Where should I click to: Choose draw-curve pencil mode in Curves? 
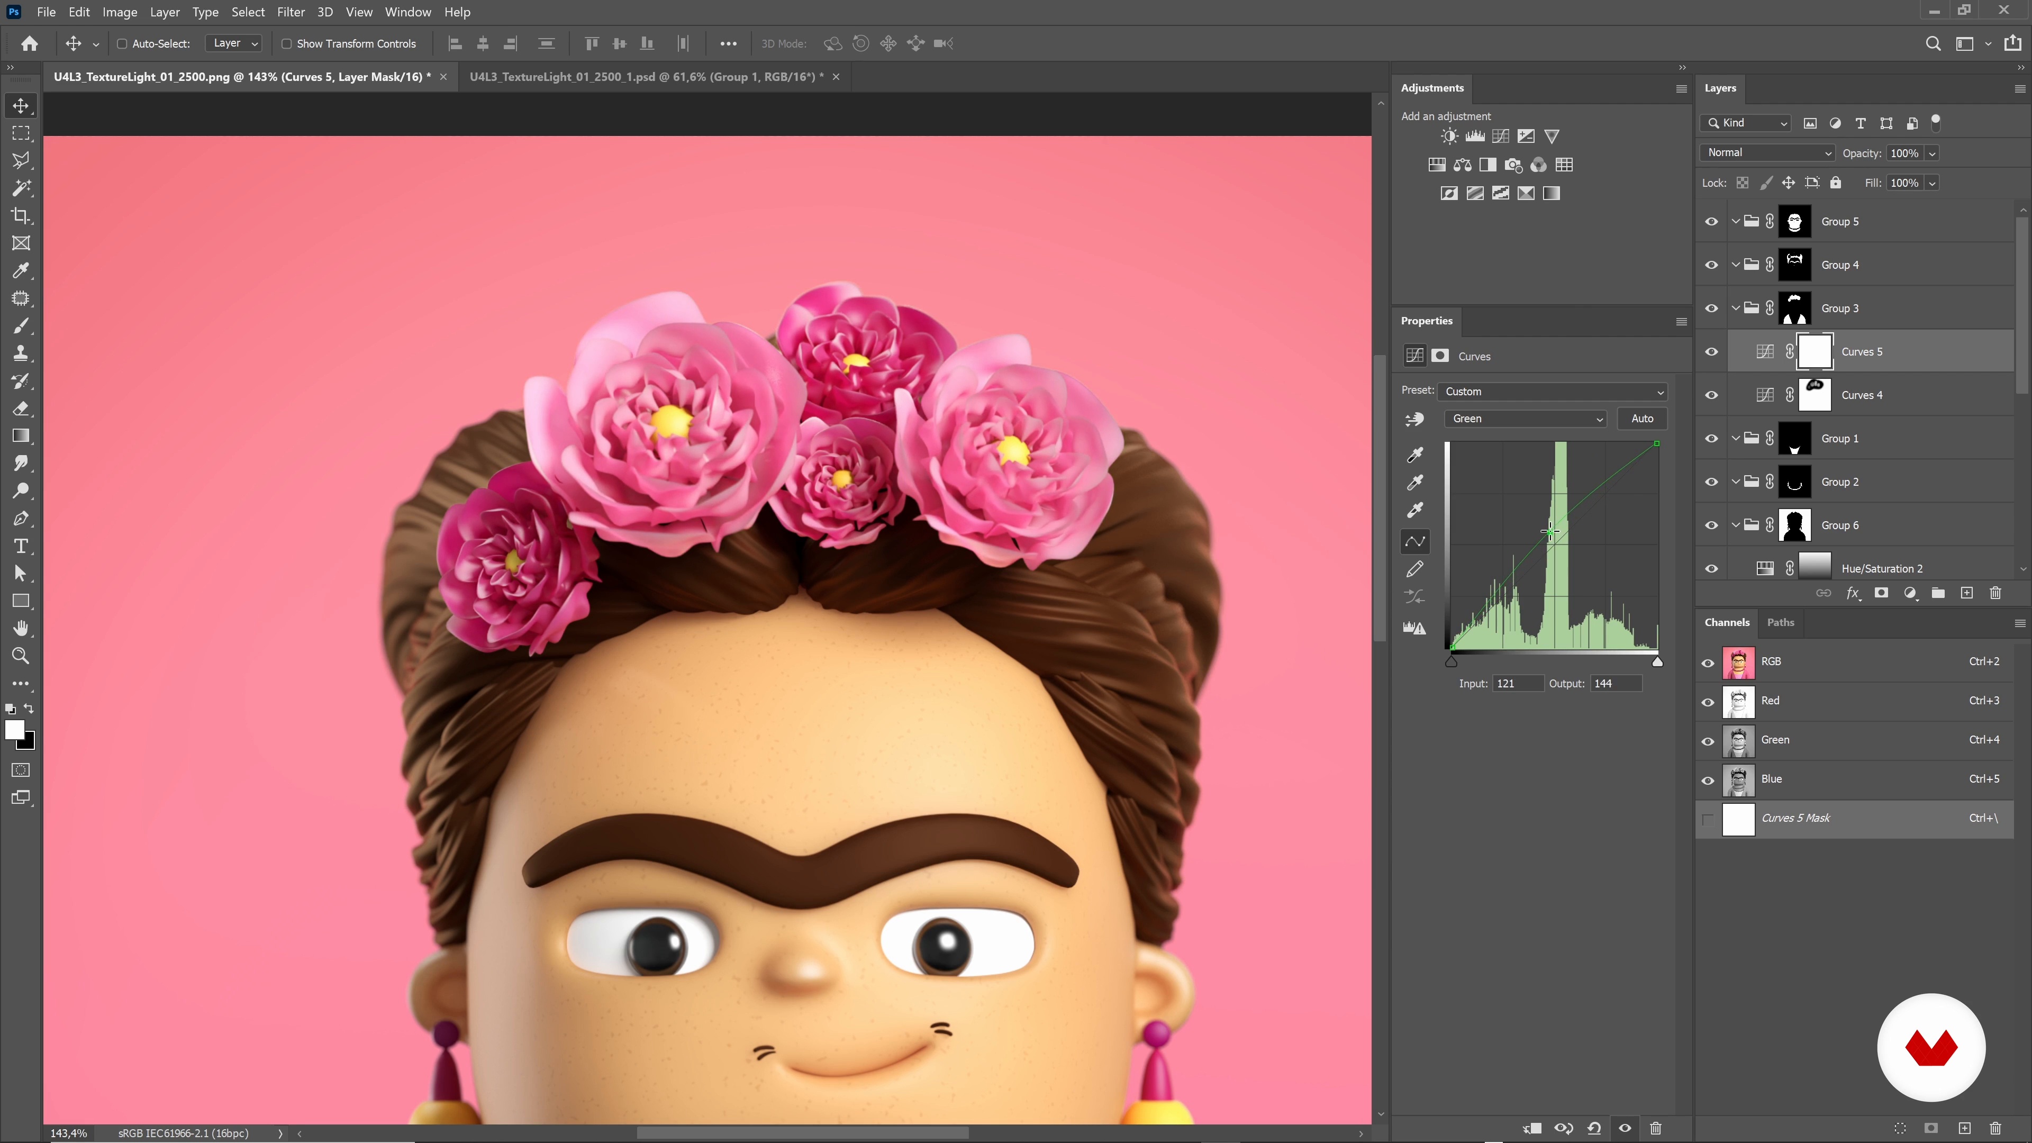coord(1415,569)
